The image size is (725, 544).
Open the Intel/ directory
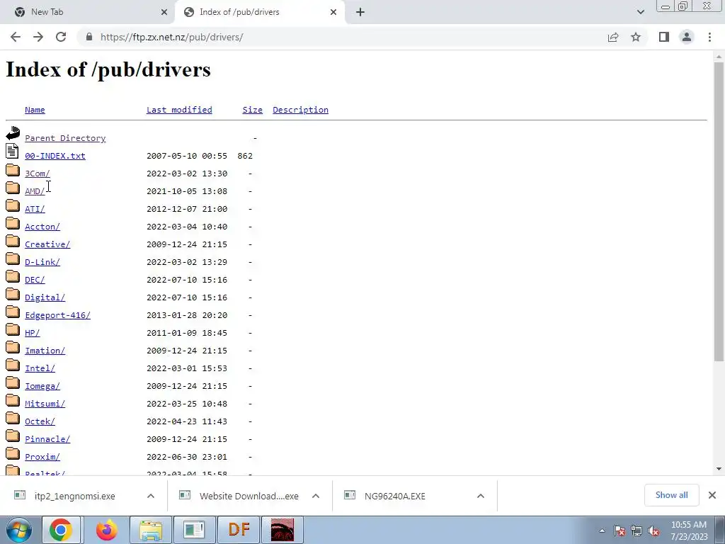pos(40,368)
